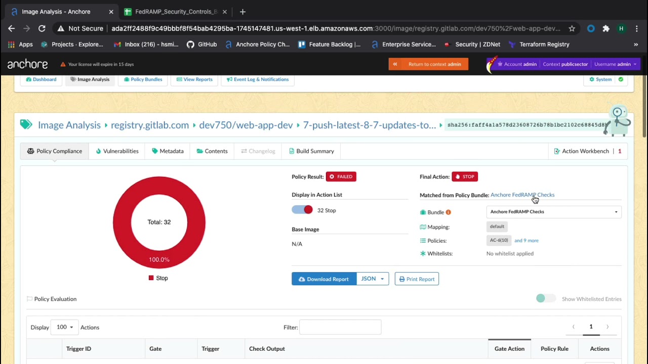648x364 pixels.
Task: Close the FedRAMP_Security_Controls tab
Action: (225, 12)
